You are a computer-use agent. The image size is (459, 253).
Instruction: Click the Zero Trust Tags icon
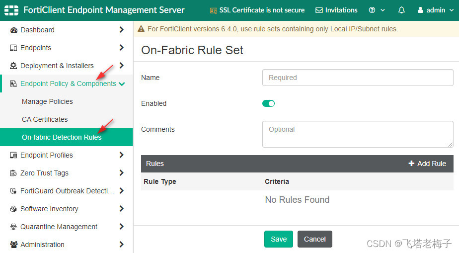point(13,173)
